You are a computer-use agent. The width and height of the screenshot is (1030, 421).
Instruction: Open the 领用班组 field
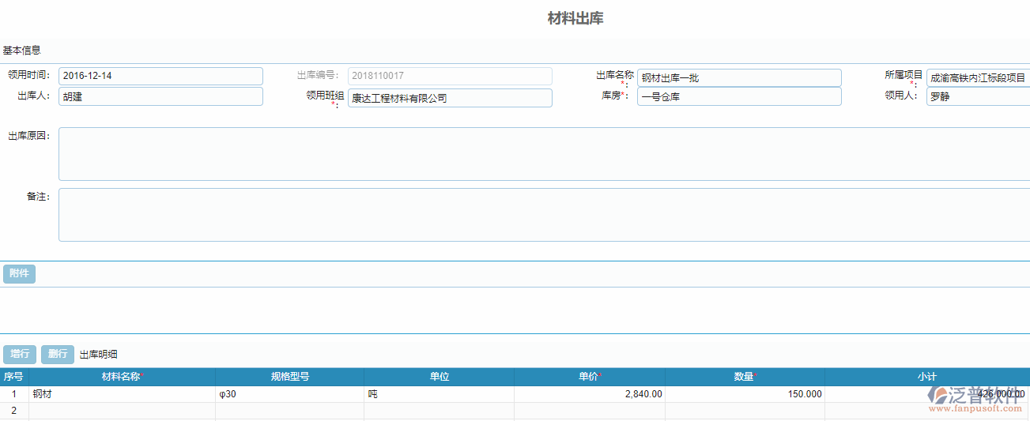[x=449, y=98]
